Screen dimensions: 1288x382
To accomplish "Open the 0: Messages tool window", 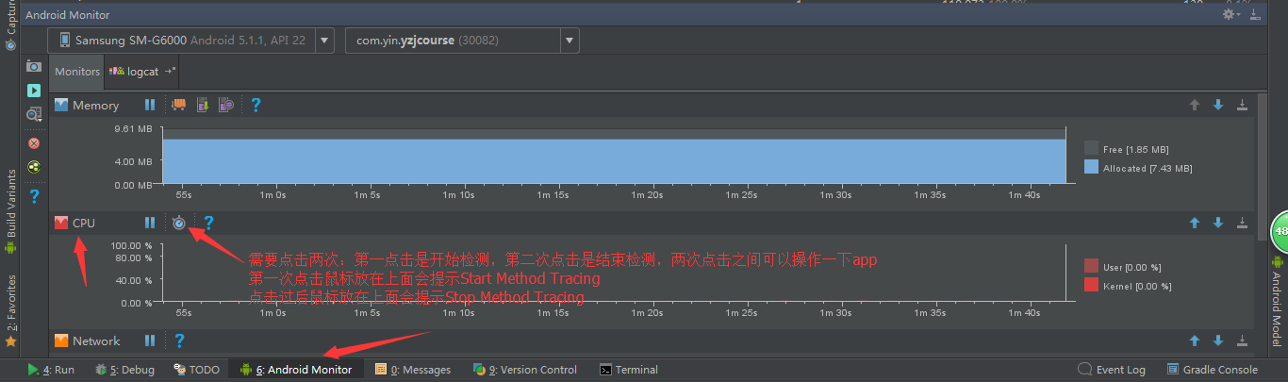I will (x=413, y=370).
